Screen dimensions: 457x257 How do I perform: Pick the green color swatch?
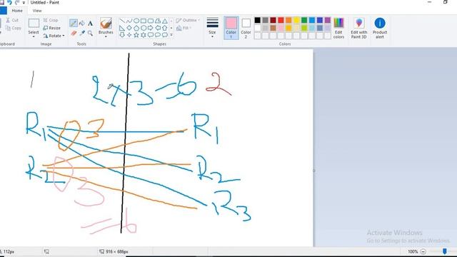coord(304,20)
